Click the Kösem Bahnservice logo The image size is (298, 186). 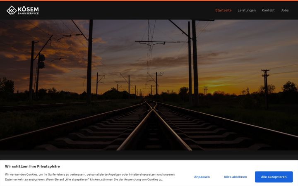(23, 10)
